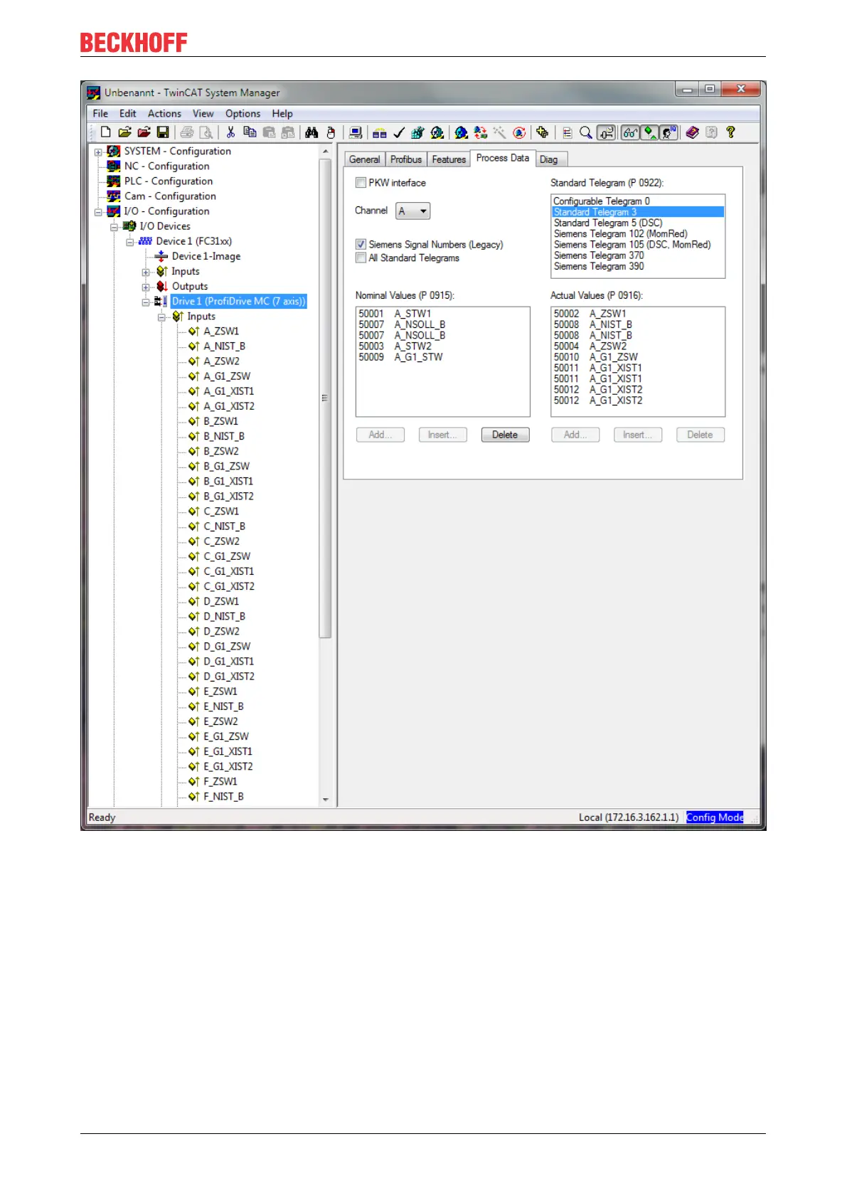Viewport: 847px width, 1198px height.
Task: Click the red Outputs tree icon
Action: (x=162, y=286)
